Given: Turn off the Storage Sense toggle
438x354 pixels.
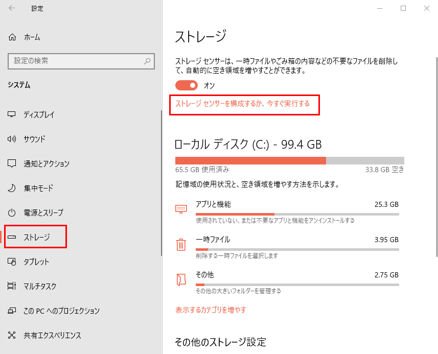Looking at the screenshot, I should (x=186, y=85).
